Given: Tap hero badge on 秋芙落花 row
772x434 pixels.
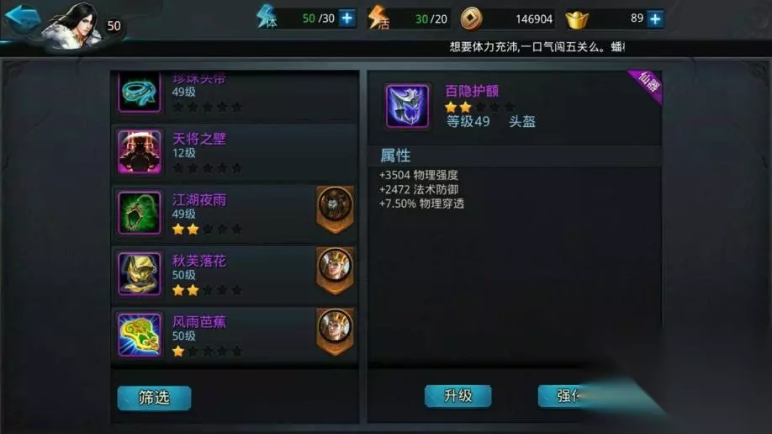Looking at the screenshot, I should click(335, 270).
